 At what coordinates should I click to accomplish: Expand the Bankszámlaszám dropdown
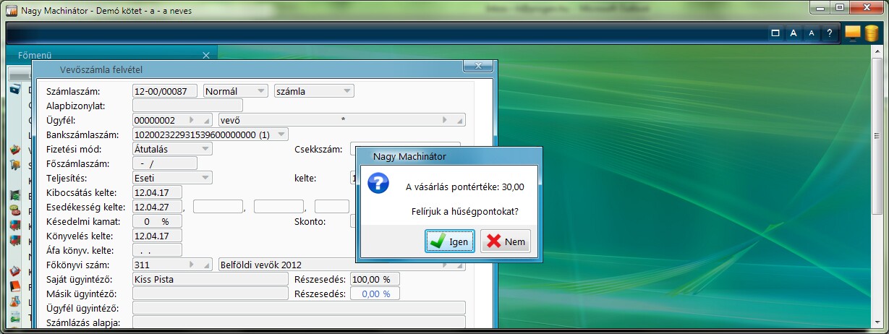coord(282,134)
